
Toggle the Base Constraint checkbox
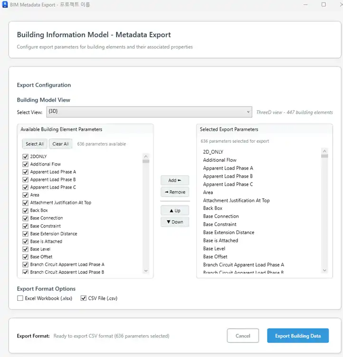tap(26, 226)
